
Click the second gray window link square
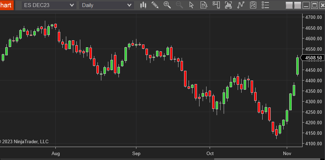pyautogui.click(x=297, y=5)
